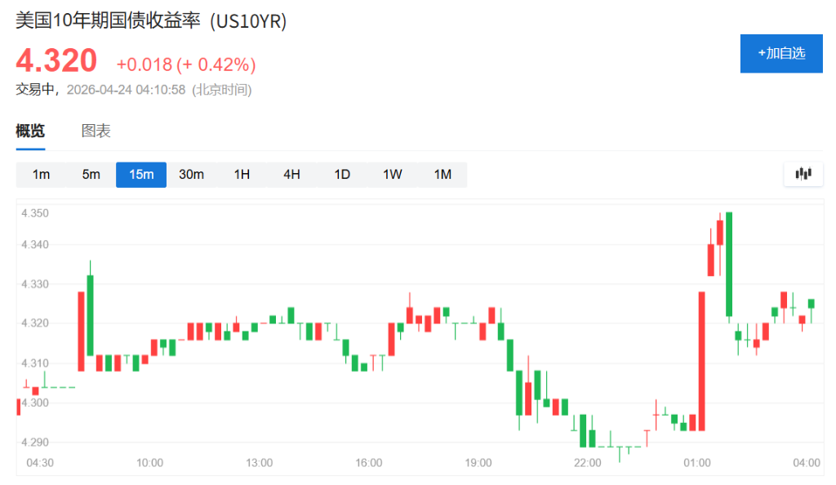Screen dimensions: 836x485
Task: Click the +0.018 (+0.42%) change text
Action: pos(186,65)
